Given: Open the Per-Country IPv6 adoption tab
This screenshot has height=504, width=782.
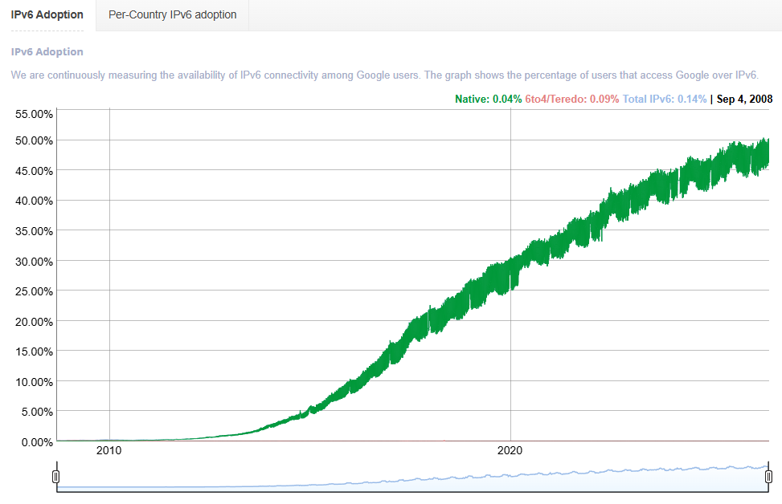Looking at the screenshot, I should [173, 15].
